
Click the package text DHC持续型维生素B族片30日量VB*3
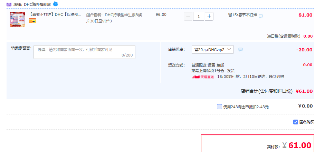coord(114,18)
